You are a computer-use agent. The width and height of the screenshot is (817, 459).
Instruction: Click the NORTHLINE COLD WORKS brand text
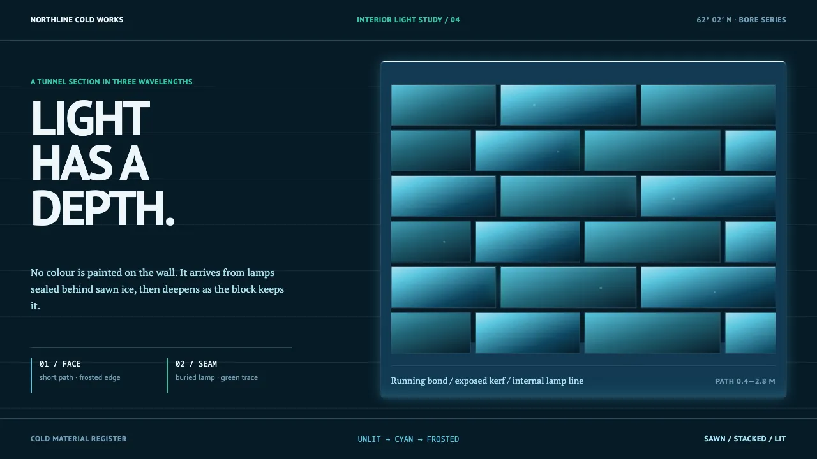point(77,20)
